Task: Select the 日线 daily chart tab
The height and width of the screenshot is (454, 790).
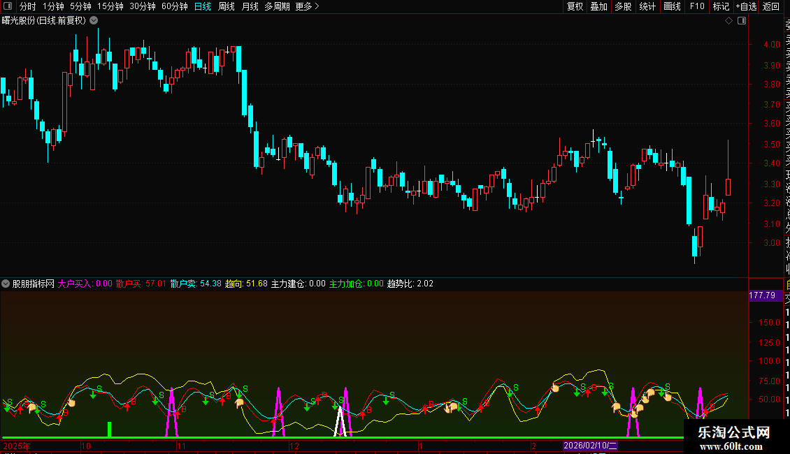Action: coord(203,6)
